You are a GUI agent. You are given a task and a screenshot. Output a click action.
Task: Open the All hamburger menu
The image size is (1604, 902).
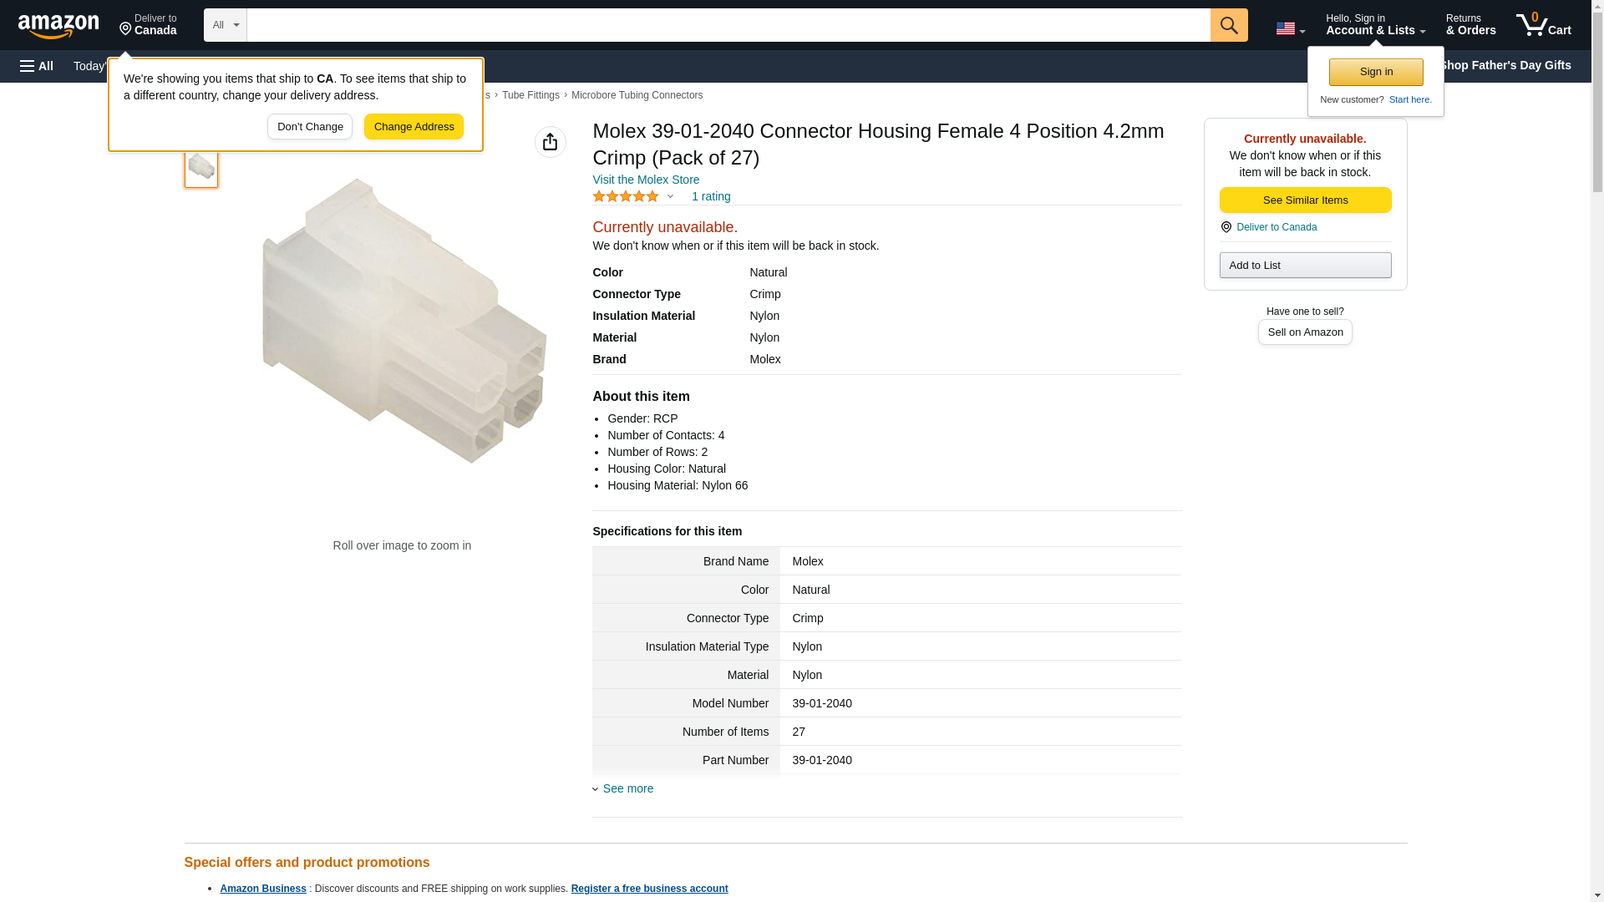37,66
